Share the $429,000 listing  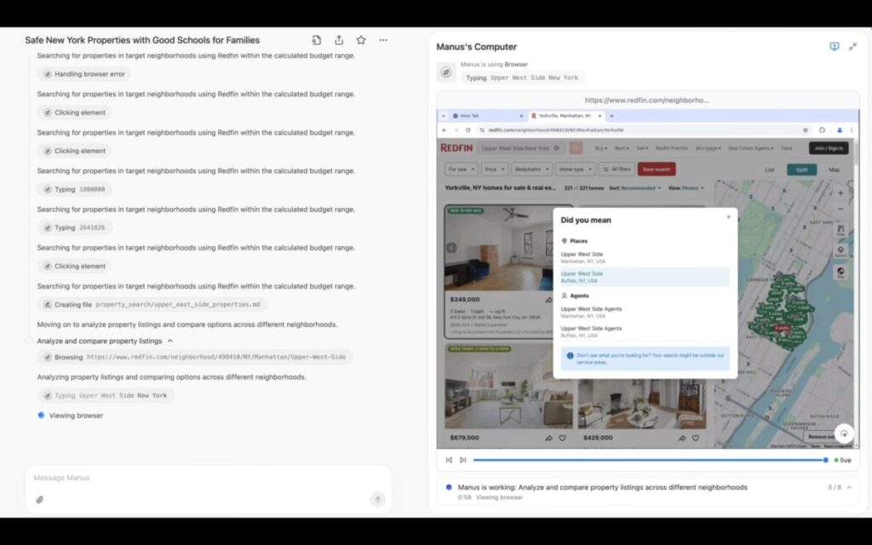click(682, 439)
